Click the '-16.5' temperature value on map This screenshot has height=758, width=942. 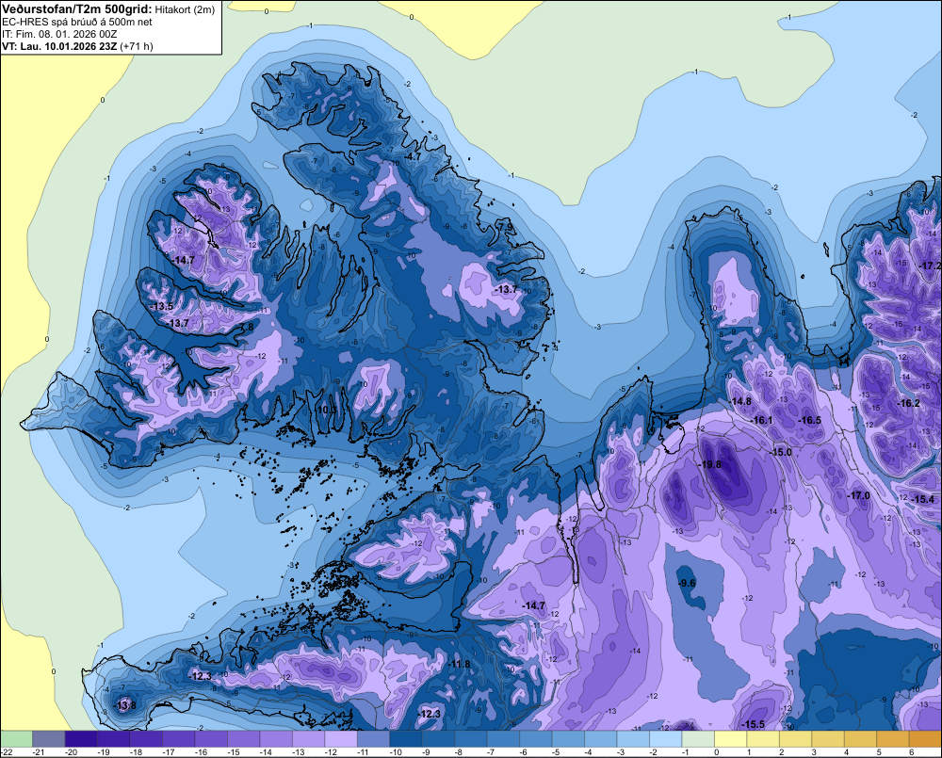coord(809,420)
